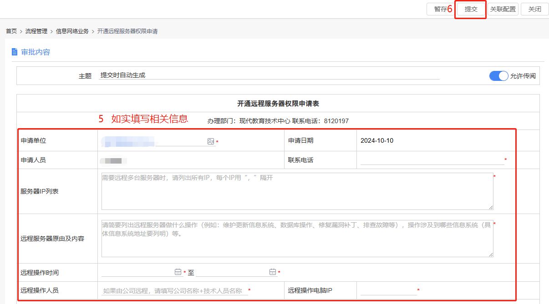Click the 审批内容 document icon
This screenshot has height=304, width=549.
click(x=15, y=52)
